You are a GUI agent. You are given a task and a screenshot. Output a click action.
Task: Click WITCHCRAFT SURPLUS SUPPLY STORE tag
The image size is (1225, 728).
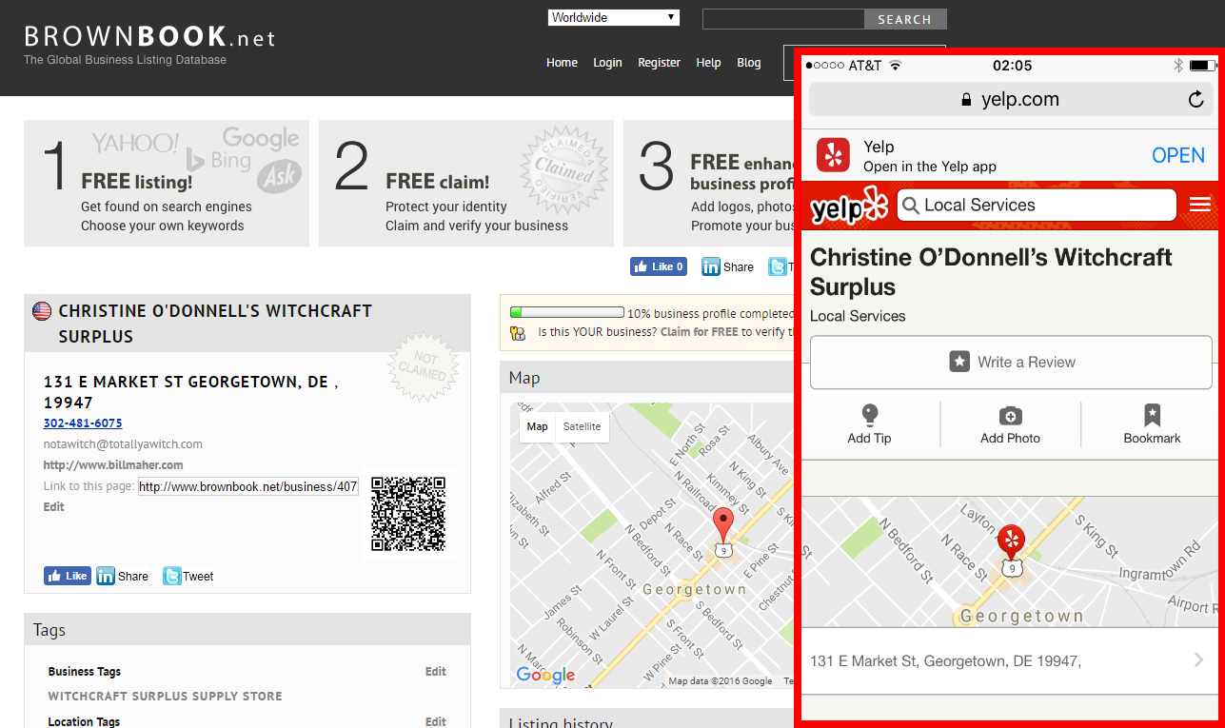pos(165,697)
